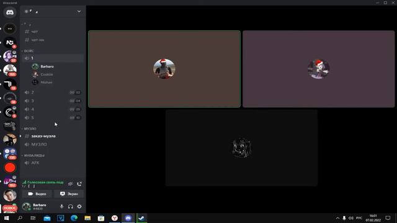Join voice channel 3
397x223 pixels.
pos(53,100)
